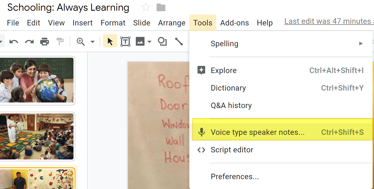
Task: Open the Last edit history link
Action: pos(329,21)
